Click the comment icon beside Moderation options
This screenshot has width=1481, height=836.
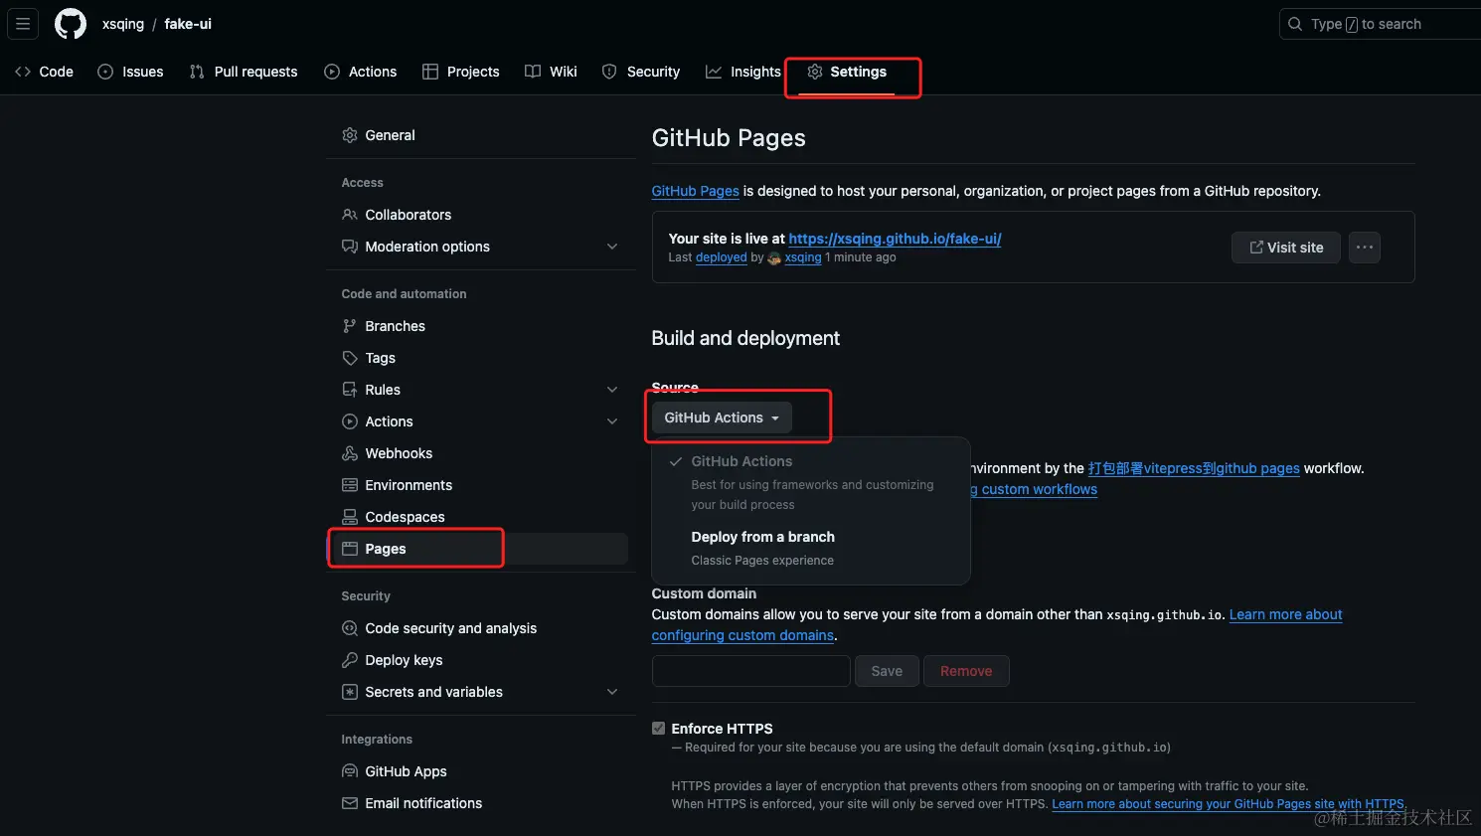pos(350,247)
